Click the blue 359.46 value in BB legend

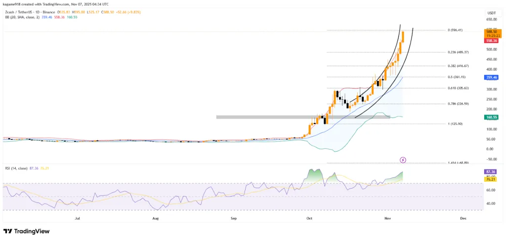tap(46, 17)
